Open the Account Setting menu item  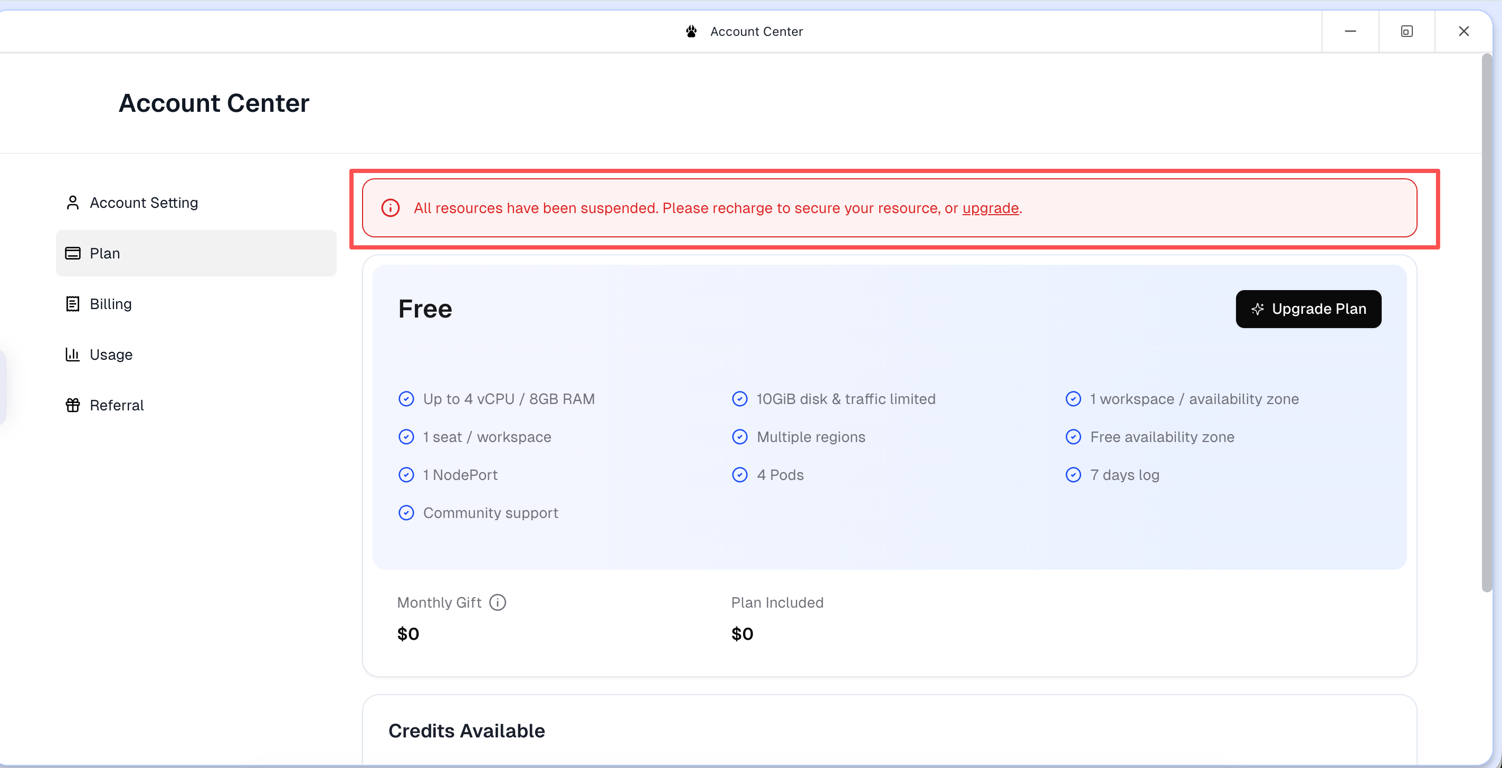[x=144, y=203]
